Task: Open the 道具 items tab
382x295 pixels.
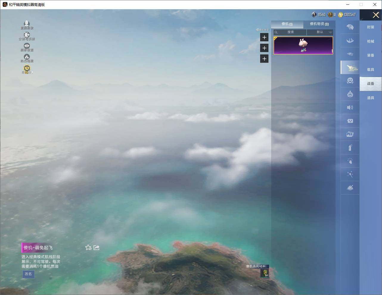Action: [x=371, y=98]
